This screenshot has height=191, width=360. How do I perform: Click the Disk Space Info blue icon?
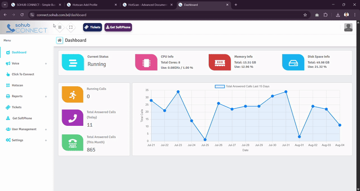pos(293,62)
